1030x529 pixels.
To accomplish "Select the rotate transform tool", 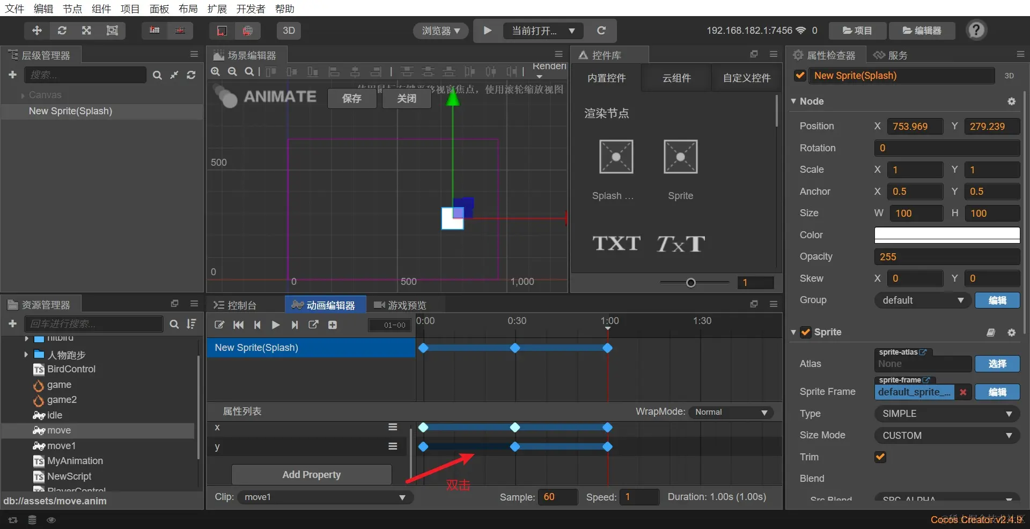I will (x=62, y=31).
